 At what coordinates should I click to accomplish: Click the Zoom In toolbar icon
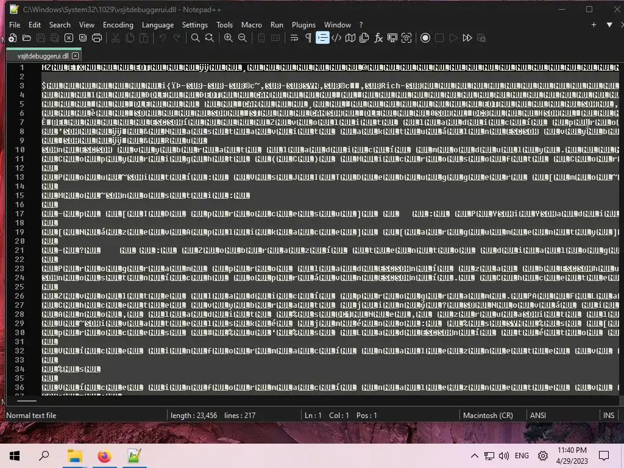(229, 38)
